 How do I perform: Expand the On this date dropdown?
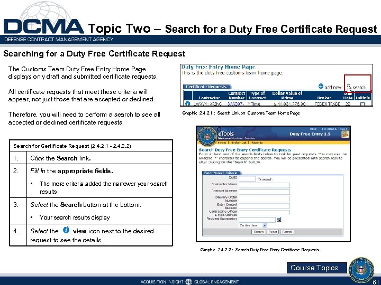[253, 225]
